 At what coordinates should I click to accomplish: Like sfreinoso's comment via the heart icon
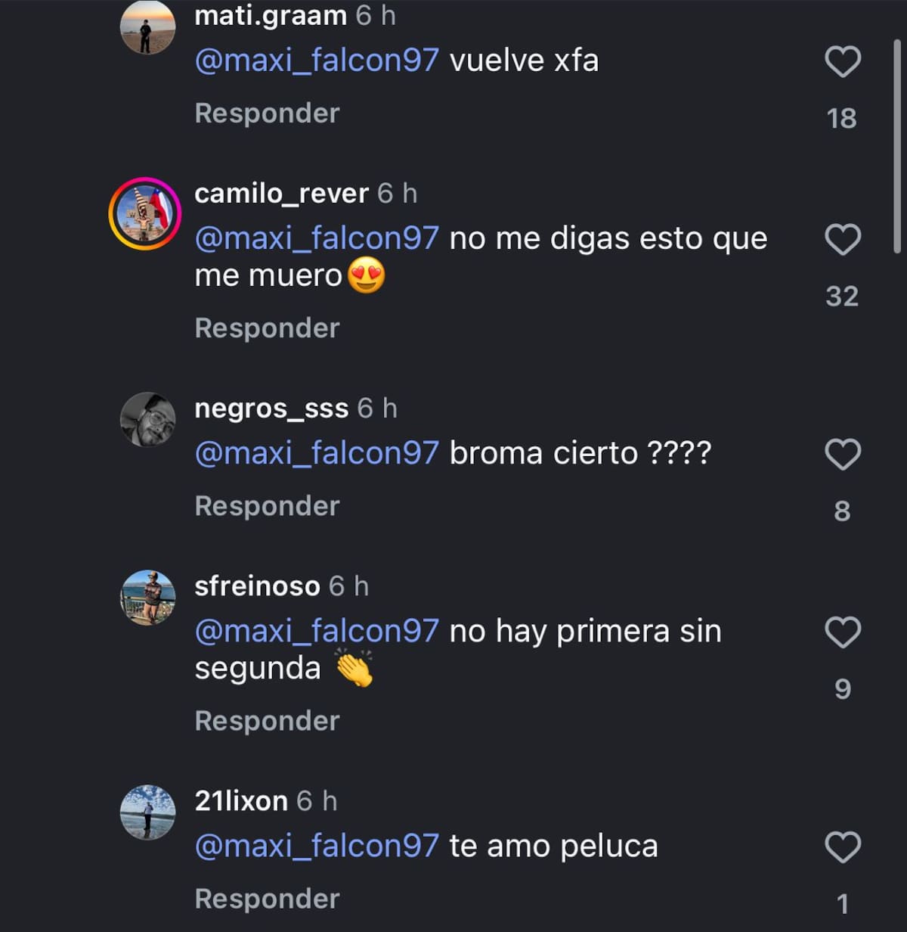coord(841,631)
